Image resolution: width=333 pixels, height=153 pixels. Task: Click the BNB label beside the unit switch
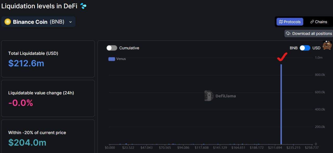[x=294, y=48]
